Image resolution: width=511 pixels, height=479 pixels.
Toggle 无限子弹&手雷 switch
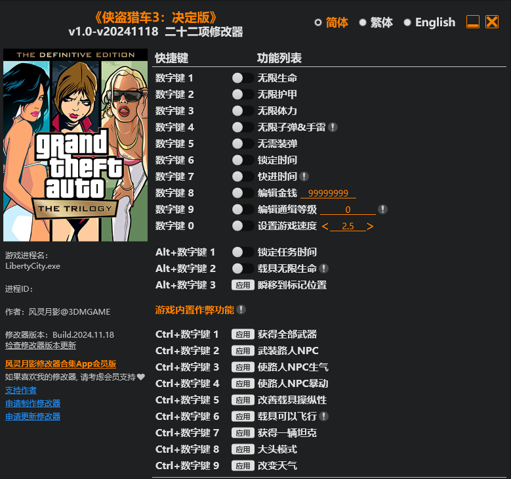(243, 127)
